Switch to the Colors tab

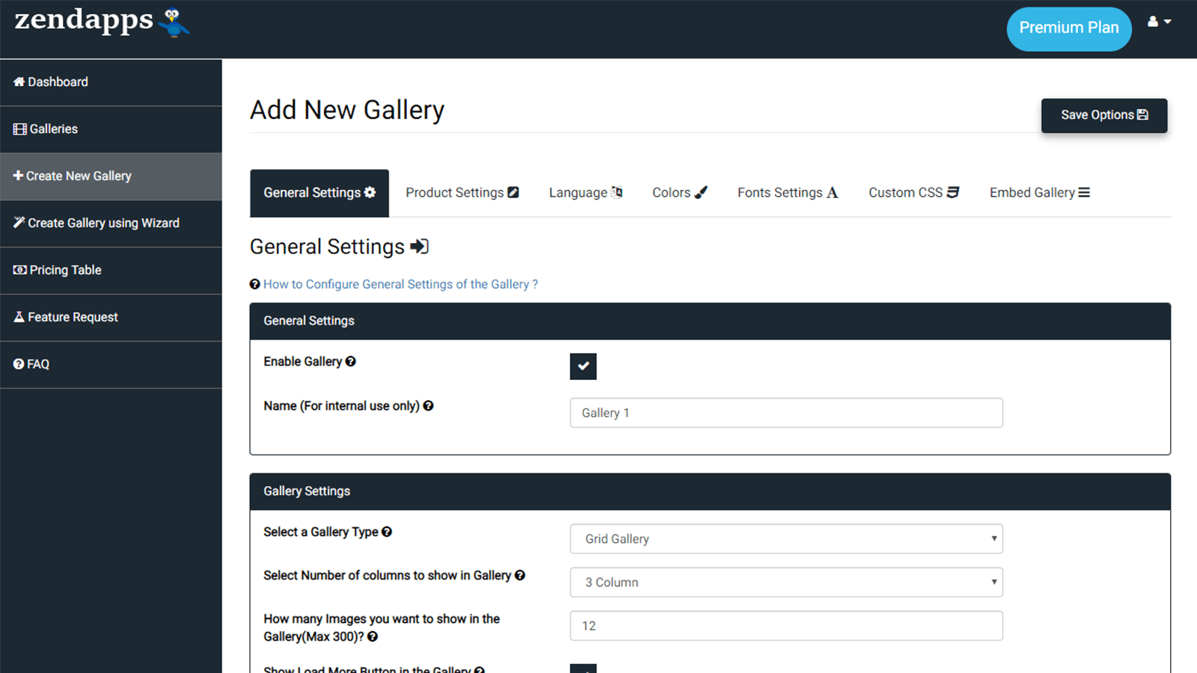[679, 193]
